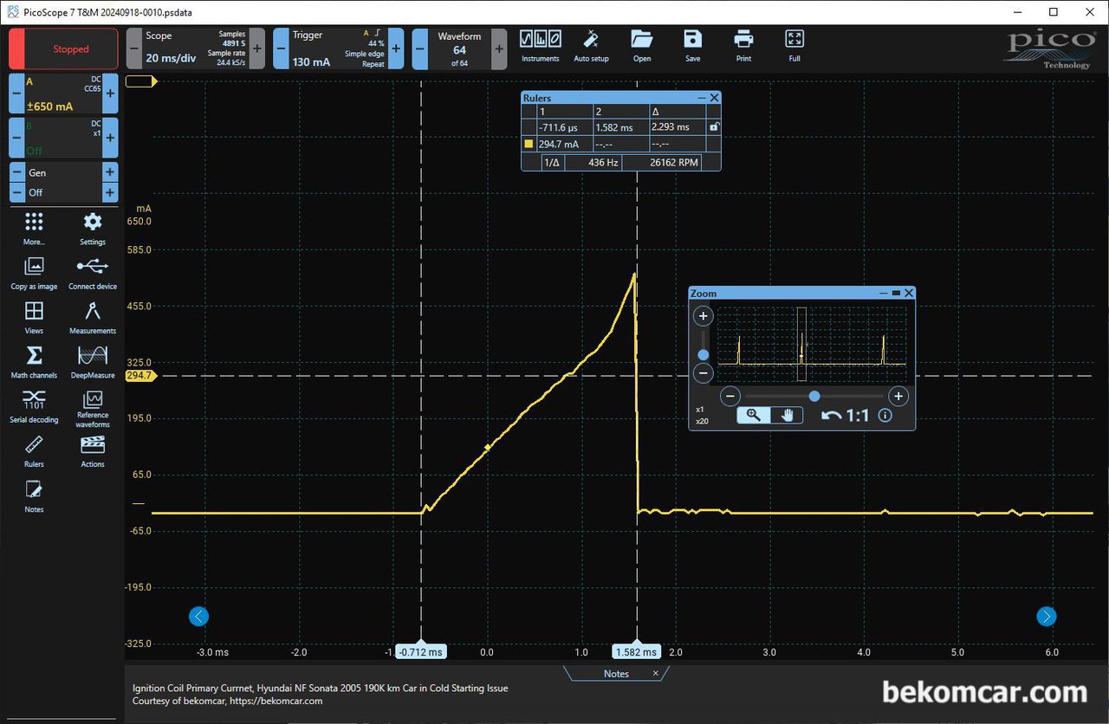The width and height of the screenshot is (1109, 724).
Task: Decrease Trigger level with minus
Action: [281, 48]
